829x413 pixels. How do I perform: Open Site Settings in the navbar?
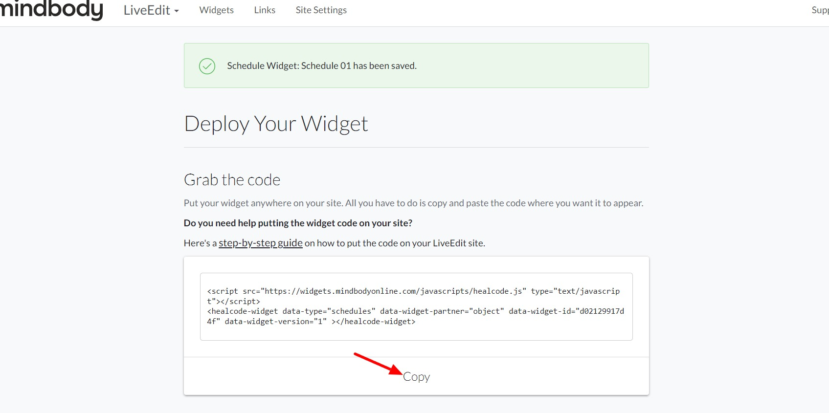pyautogui.click(x=321, y=10)
